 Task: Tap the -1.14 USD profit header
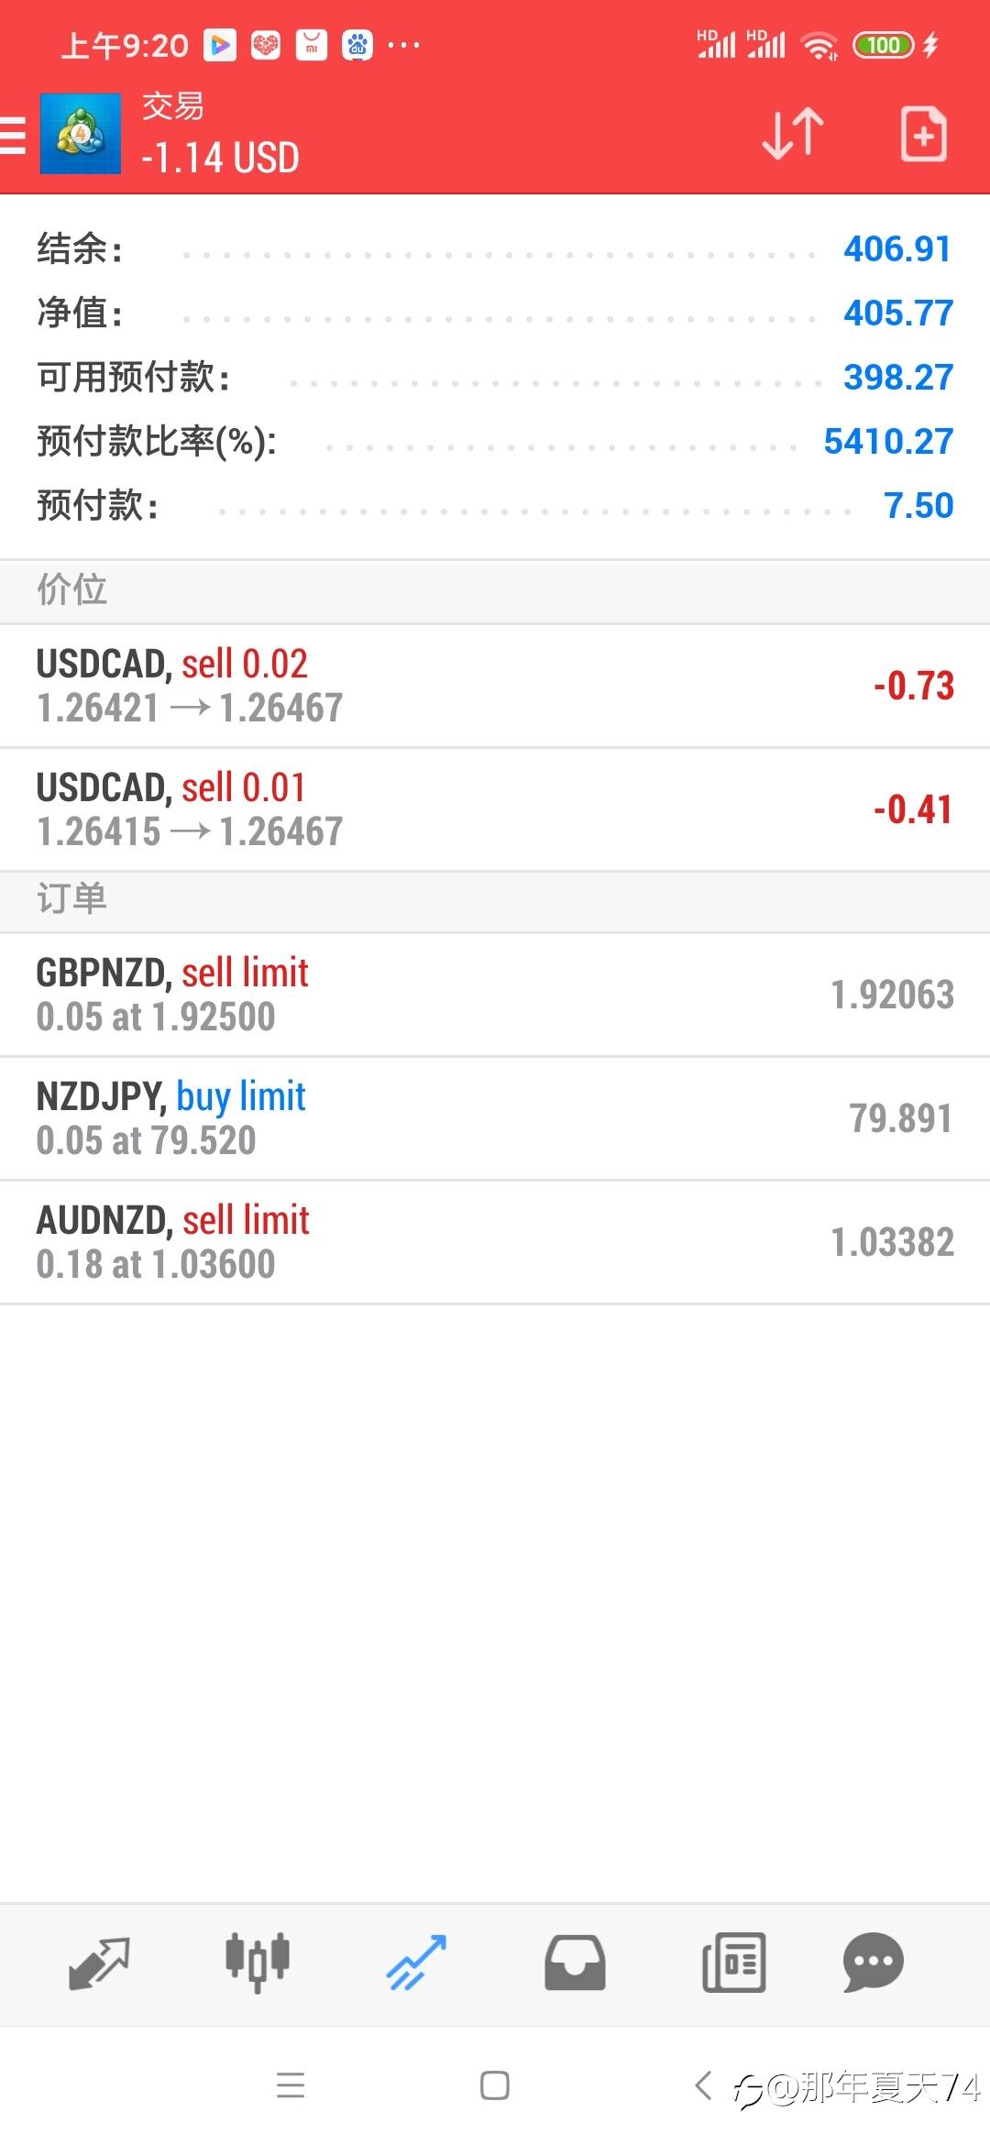pos(220,158)
